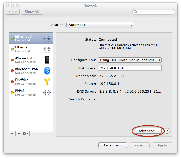Open the gear action menu

coord(26,133)
